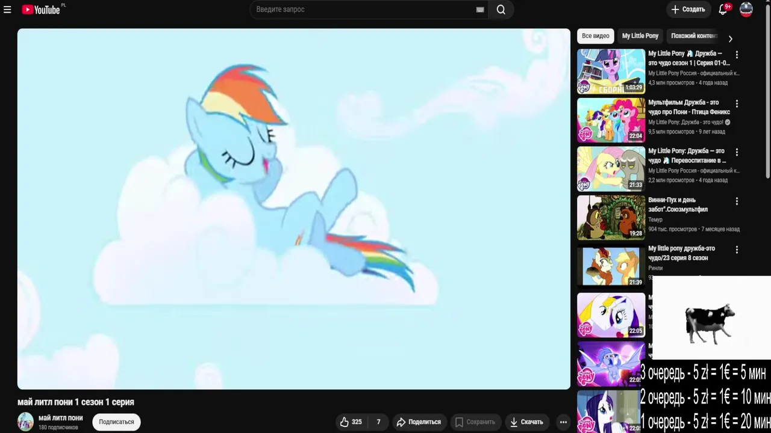Subscribe with 'Подписаться' button
This screenshot has height=433, width=771.
116,422
